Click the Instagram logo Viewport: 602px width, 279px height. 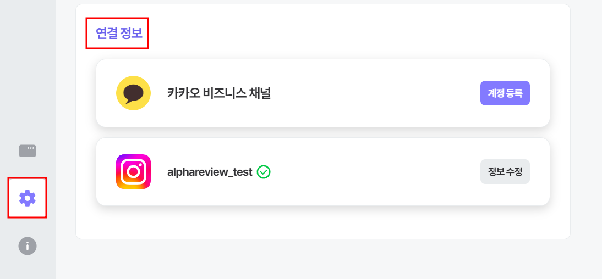pyautogui.click(x=133, y=172)
